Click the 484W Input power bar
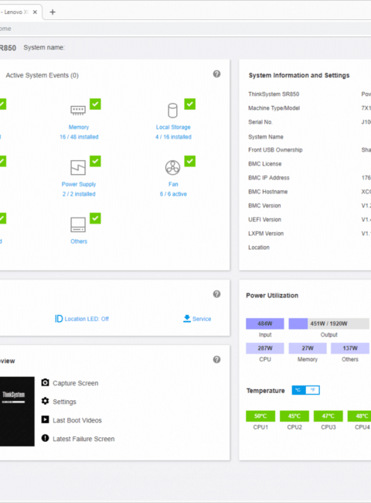Screen dimensions: 371x503 point(265,323)
